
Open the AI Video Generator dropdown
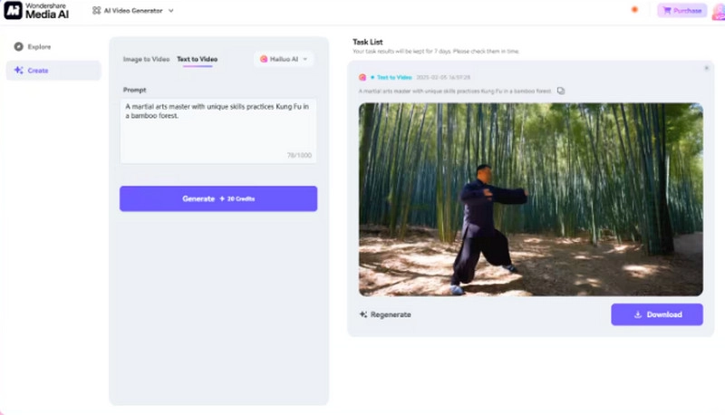click(x=170, y=11)
